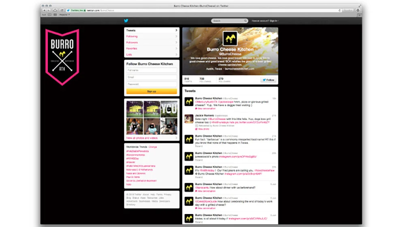Click the Developers footer link
This screenshot has width=403, height=227.
point(165,201)
